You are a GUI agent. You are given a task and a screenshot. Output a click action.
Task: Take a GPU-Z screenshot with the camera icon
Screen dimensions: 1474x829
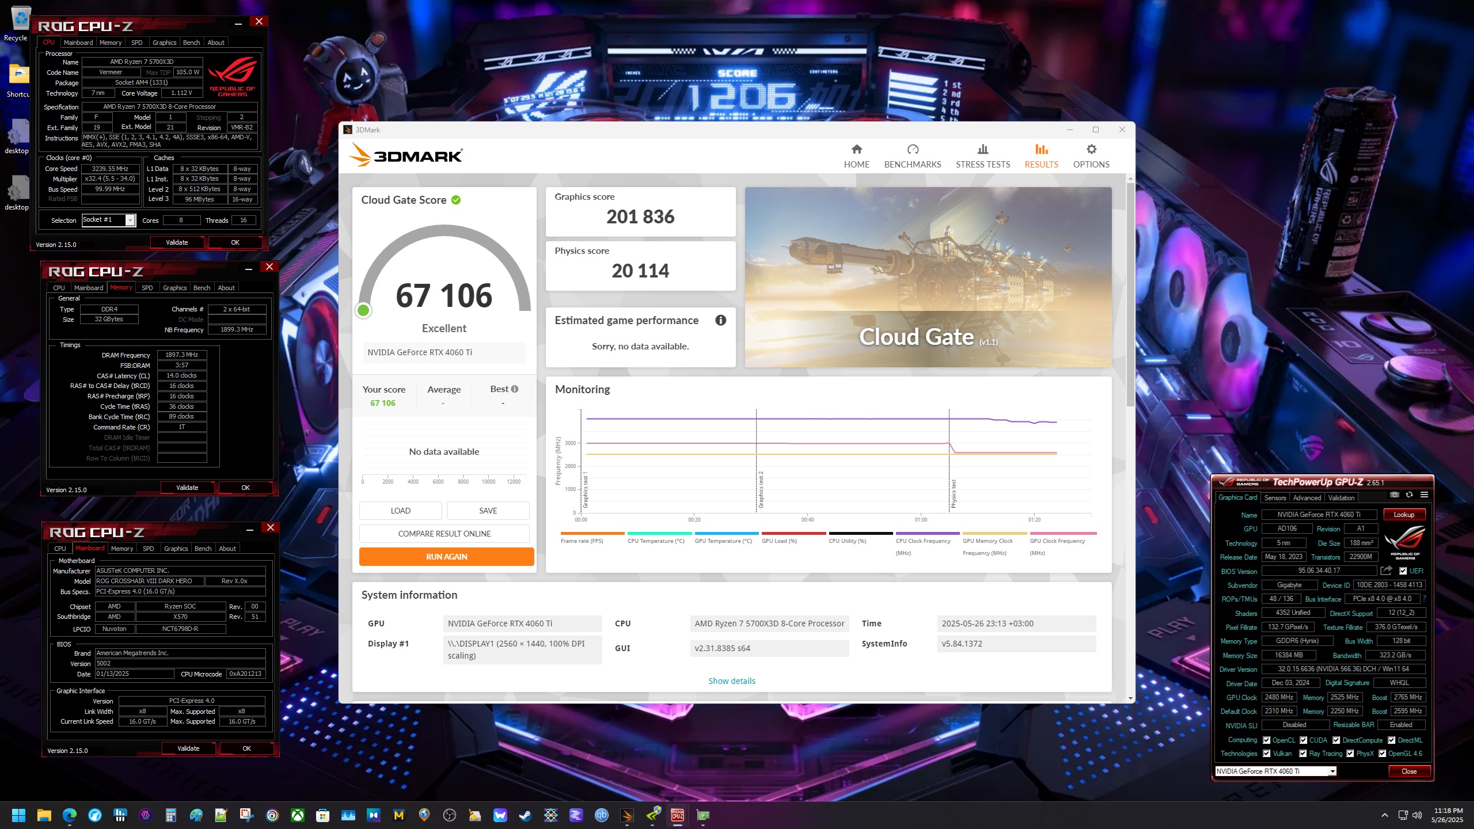(1394, 495)
